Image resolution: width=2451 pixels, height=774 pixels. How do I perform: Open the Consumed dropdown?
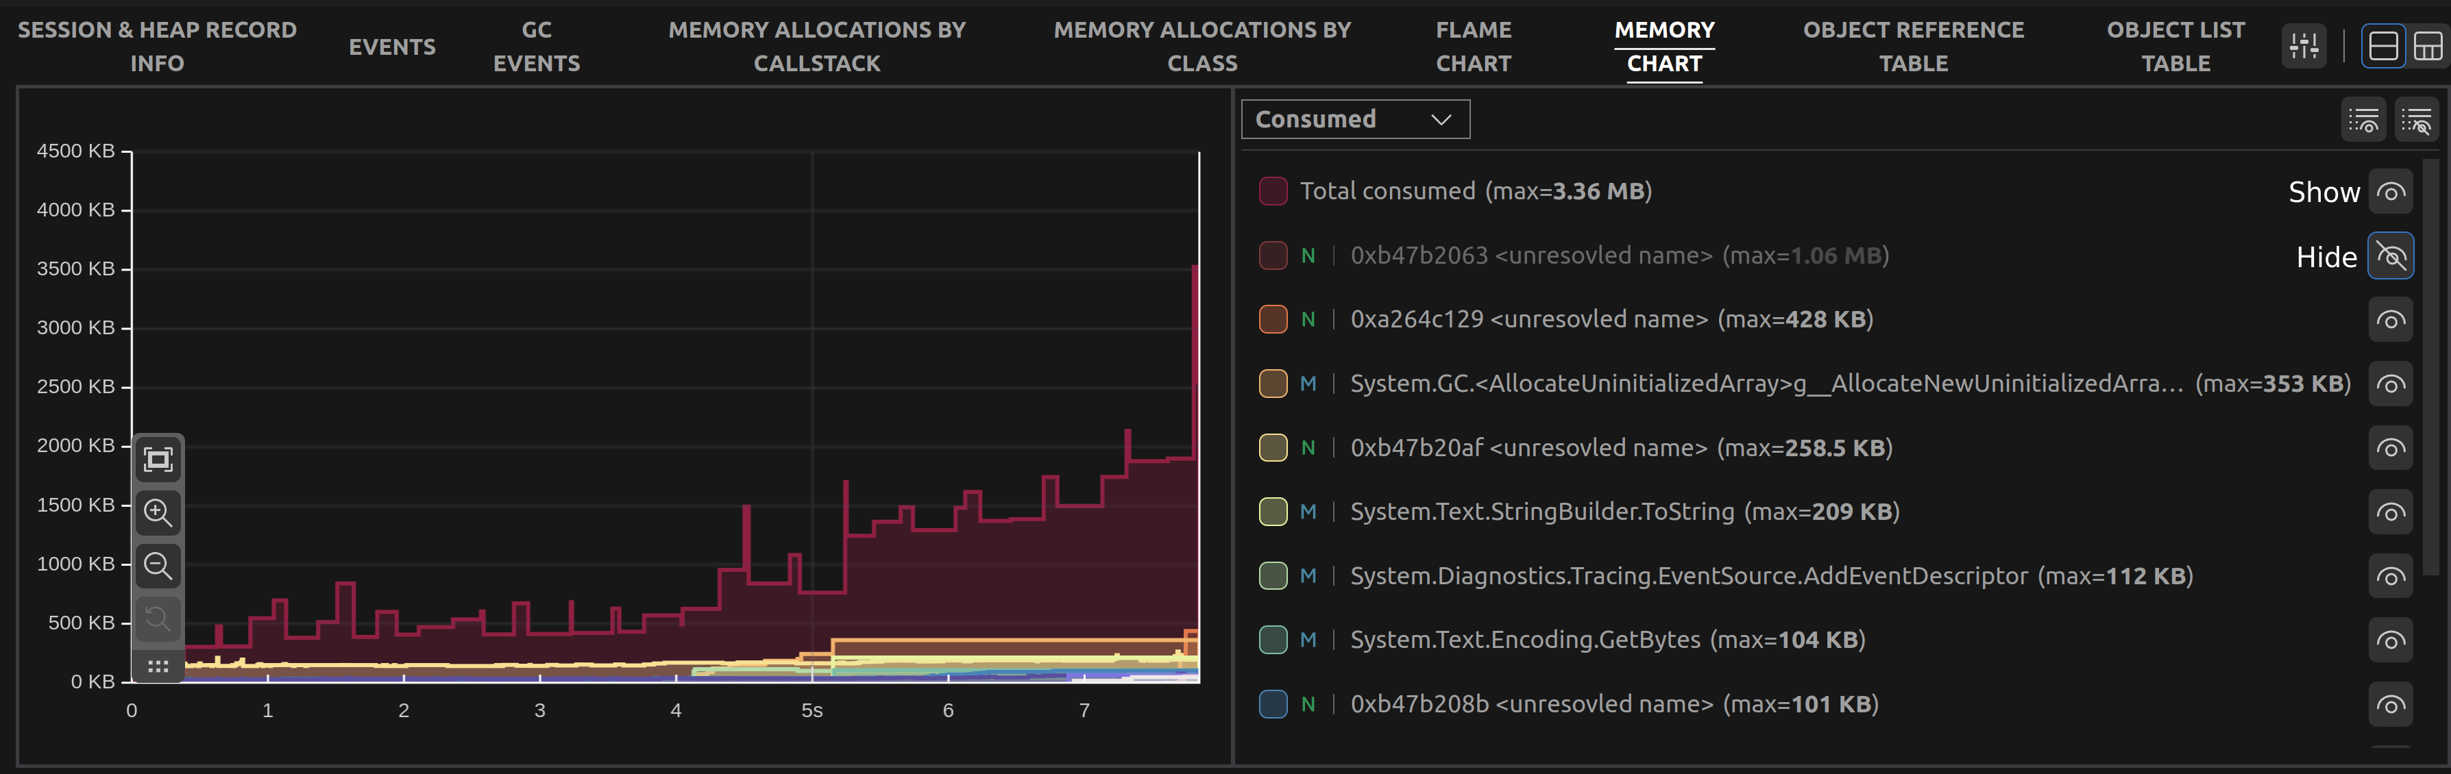(1355, 119)
